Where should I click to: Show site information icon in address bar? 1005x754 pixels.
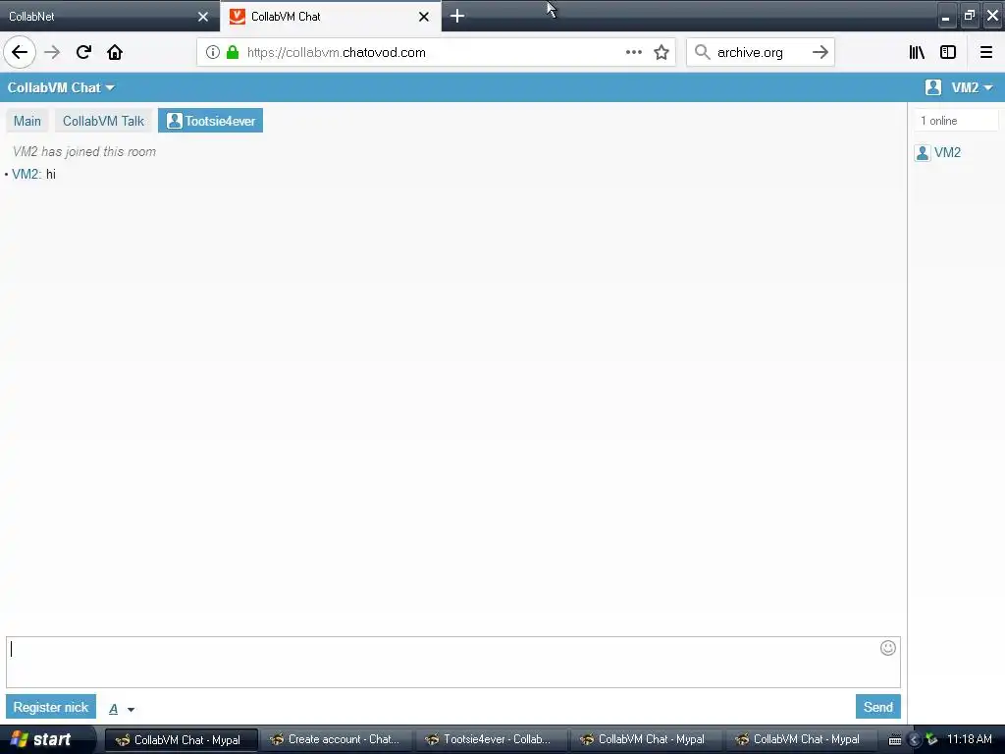point(212,53)
